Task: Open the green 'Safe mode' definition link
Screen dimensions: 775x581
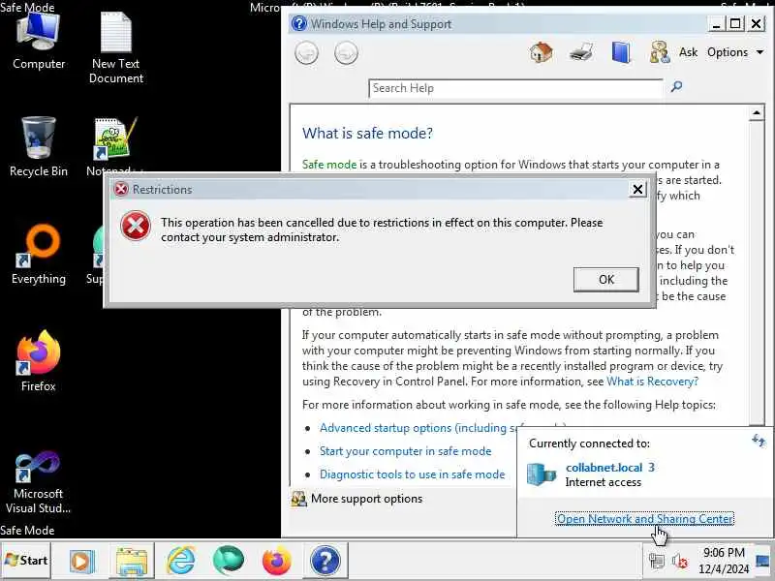Action: tap(329, 165)
